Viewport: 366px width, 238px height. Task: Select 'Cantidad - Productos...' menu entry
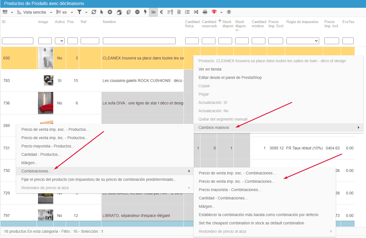coord(41,154)
